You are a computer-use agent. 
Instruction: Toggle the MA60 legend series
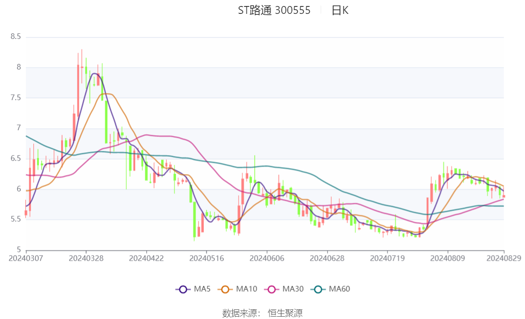tap(331, 289)
